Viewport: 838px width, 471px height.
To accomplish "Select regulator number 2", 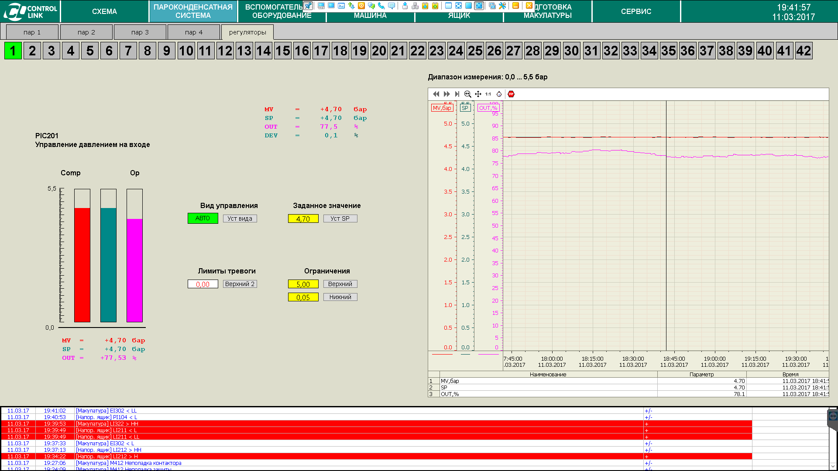I will (32, 51).
